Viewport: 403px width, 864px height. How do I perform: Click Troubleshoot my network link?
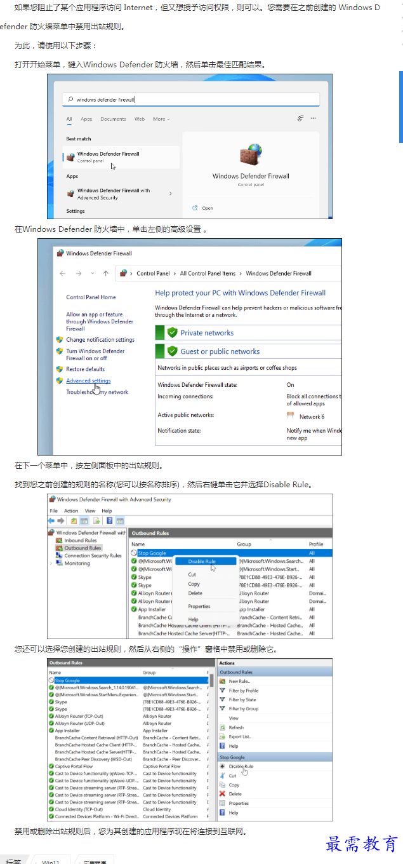pyautogui.click(x=97, y=392)
